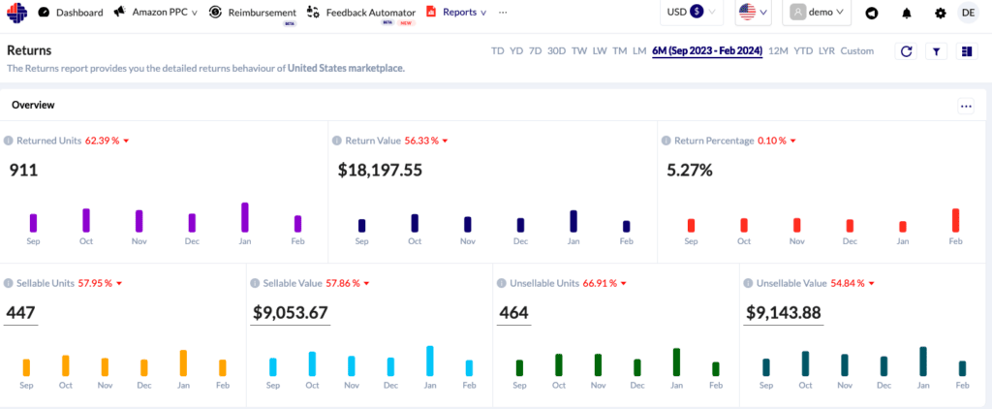
Task: Open the Overview three-dot options menu
Action: (x=966, y=106)
